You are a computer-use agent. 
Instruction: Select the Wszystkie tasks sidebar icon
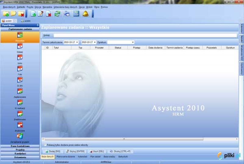pos(20,35)
